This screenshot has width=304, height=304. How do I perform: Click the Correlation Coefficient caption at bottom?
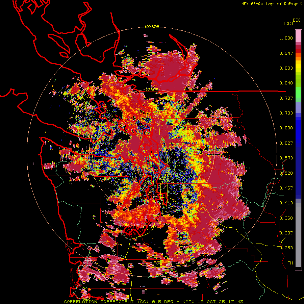pos(153,302)
